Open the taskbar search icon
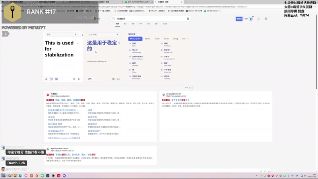Viewport: 318px width, 179px height. click(x=9, y=176)
